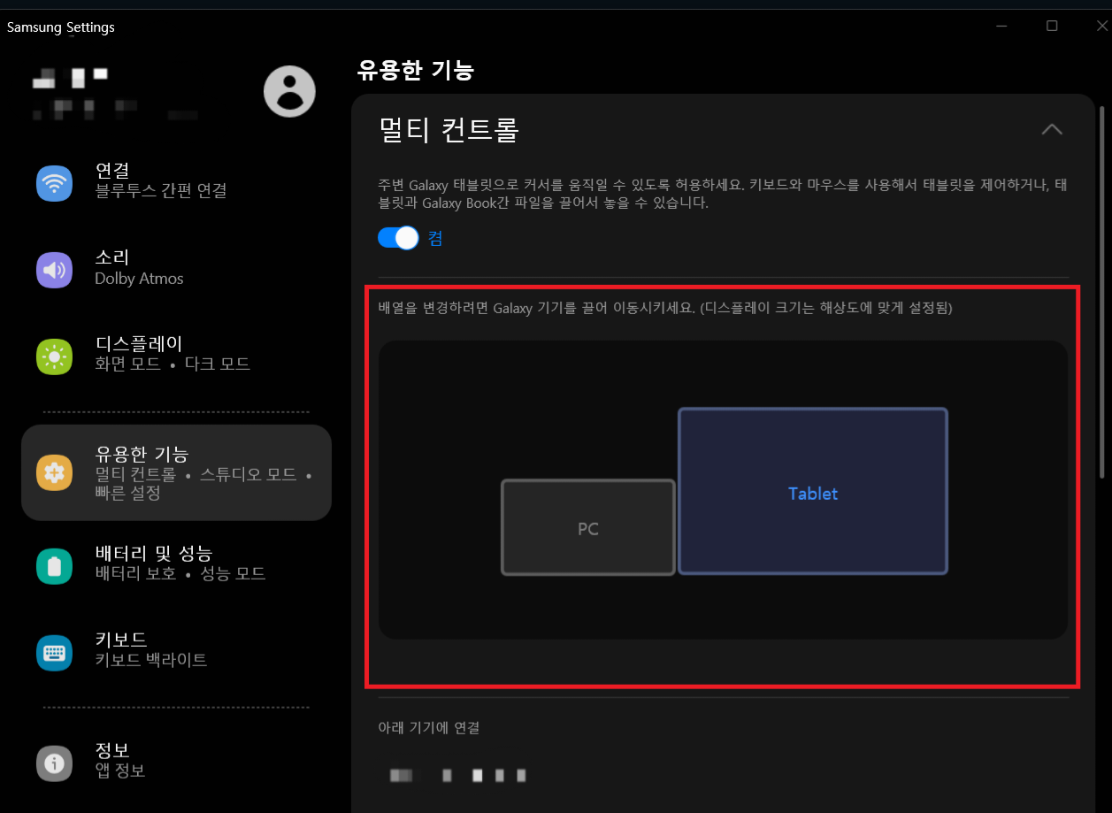Image resolution: width=1112 pixels, height=813 pixels.
Task: Click the profile avatar icon
Action: 289,91
